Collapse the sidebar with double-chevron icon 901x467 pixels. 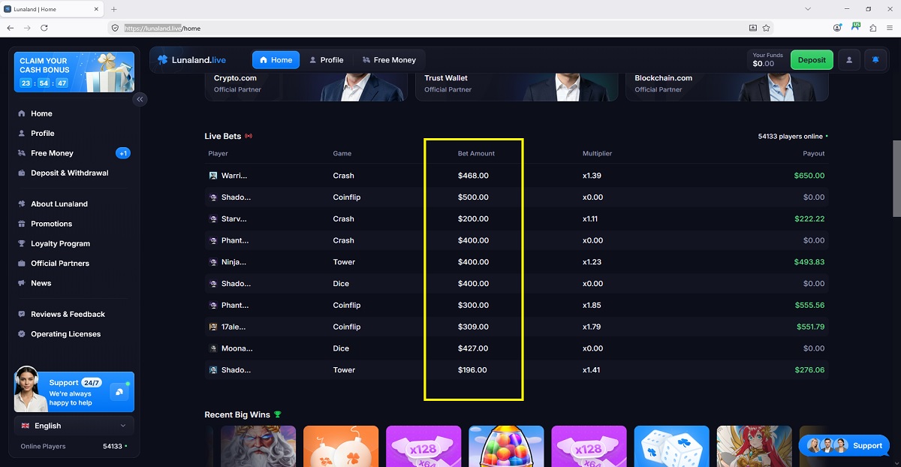tap(140, 99)
